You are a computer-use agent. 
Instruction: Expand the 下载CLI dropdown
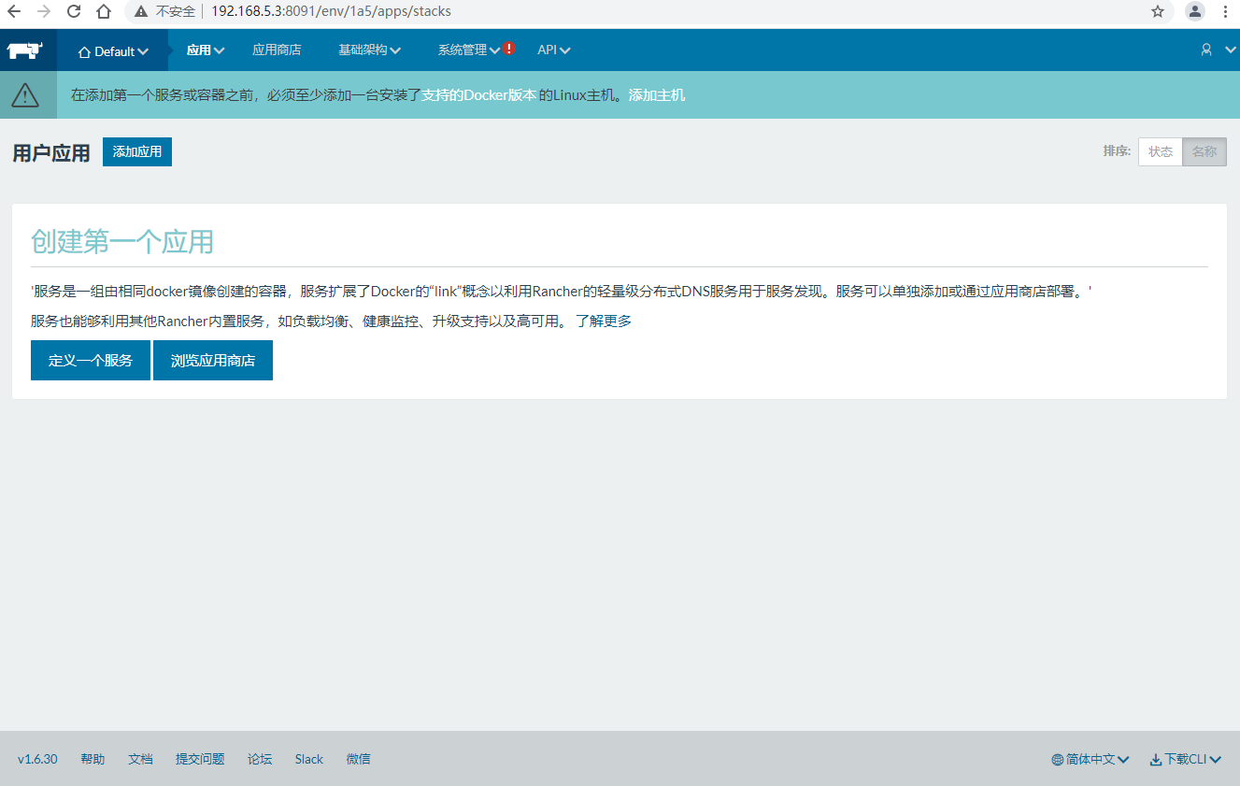coord(1185,759)
